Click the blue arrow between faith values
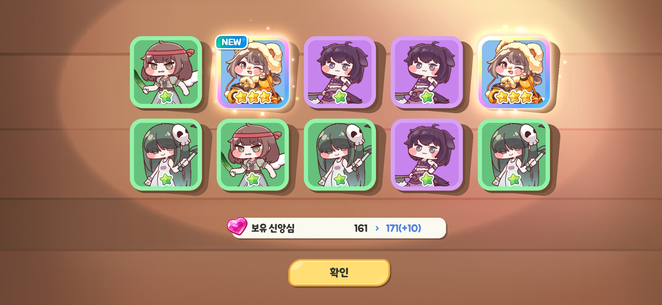 (x=377, y=228)
